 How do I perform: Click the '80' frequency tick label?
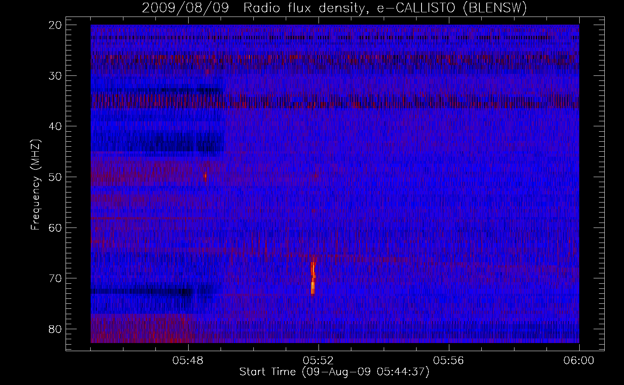pos(56,329)
